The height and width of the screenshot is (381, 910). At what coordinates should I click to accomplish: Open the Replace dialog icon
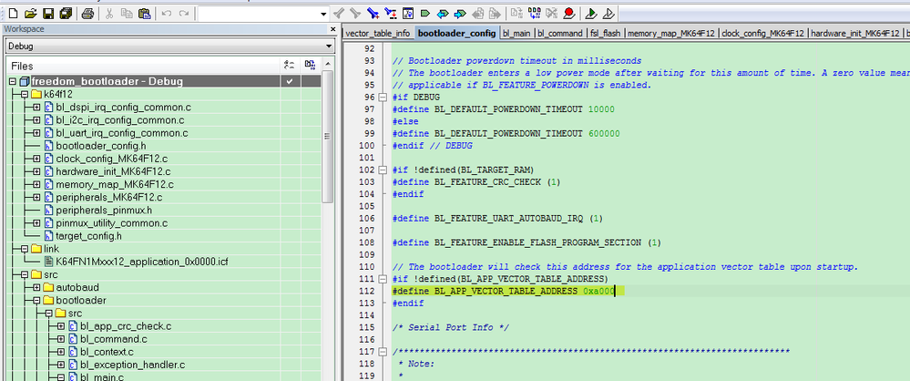[x=391, y=13]
